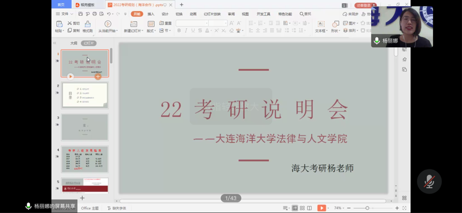
Task: Select slide 4 thumbnail with red table
Action: coord(85,159)
